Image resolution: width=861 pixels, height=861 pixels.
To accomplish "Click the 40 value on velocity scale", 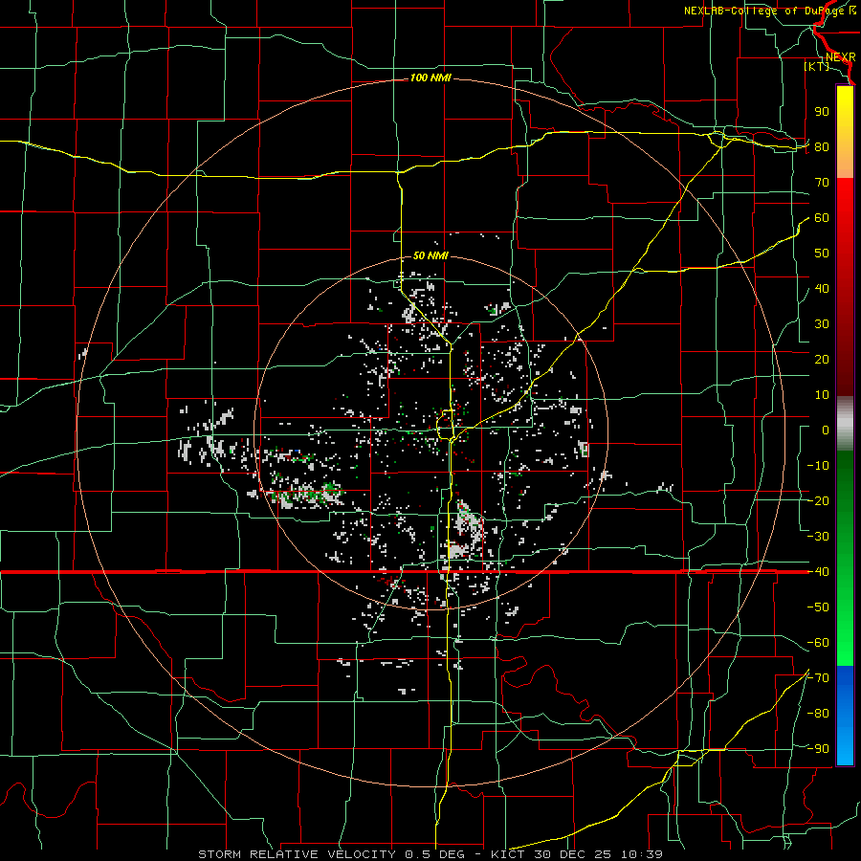I will 822,289.
